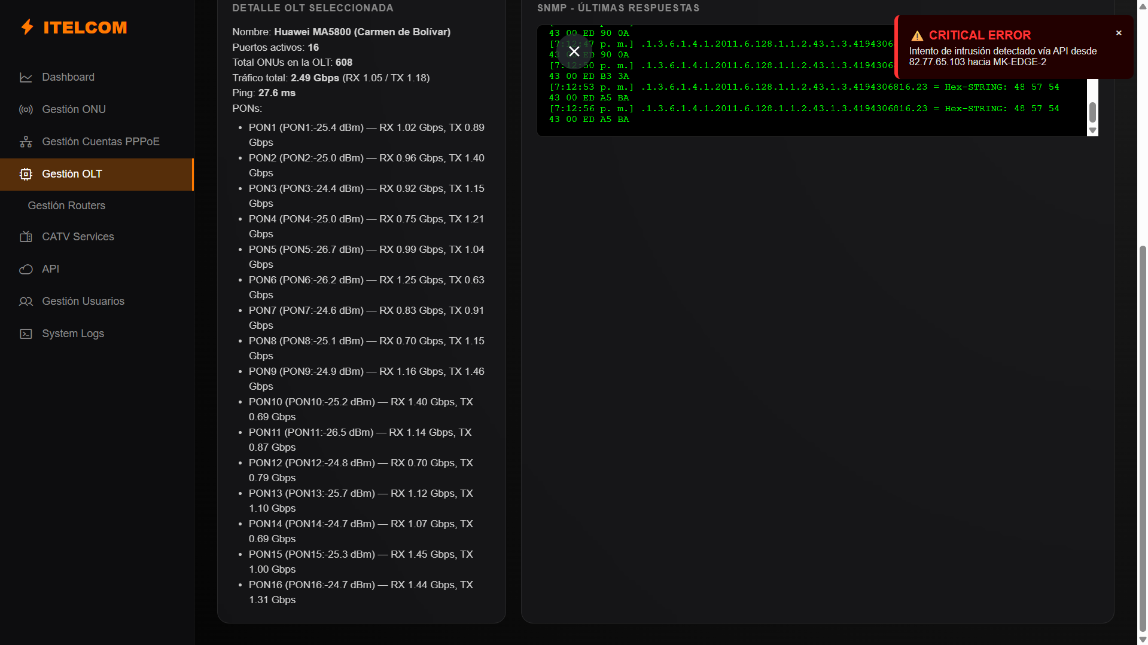View System Logs
This screenshot has height=645, width=1148.
(x=97, y=334)
